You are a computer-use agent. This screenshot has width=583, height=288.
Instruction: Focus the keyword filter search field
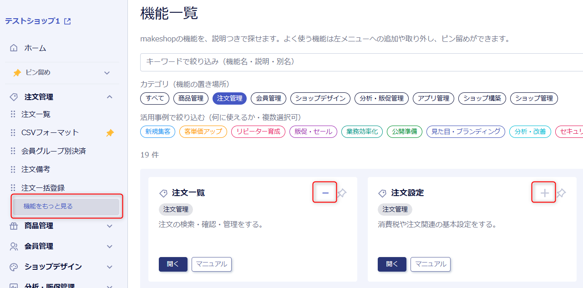click(x=361, y=62)
